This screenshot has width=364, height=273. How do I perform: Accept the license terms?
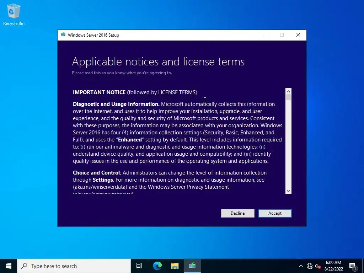[275, 213]
